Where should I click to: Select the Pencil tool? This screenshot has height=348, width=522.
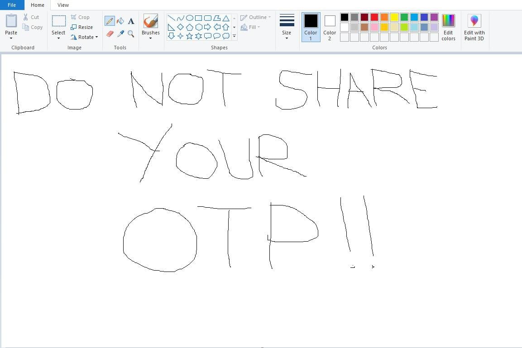coord(110,21)
